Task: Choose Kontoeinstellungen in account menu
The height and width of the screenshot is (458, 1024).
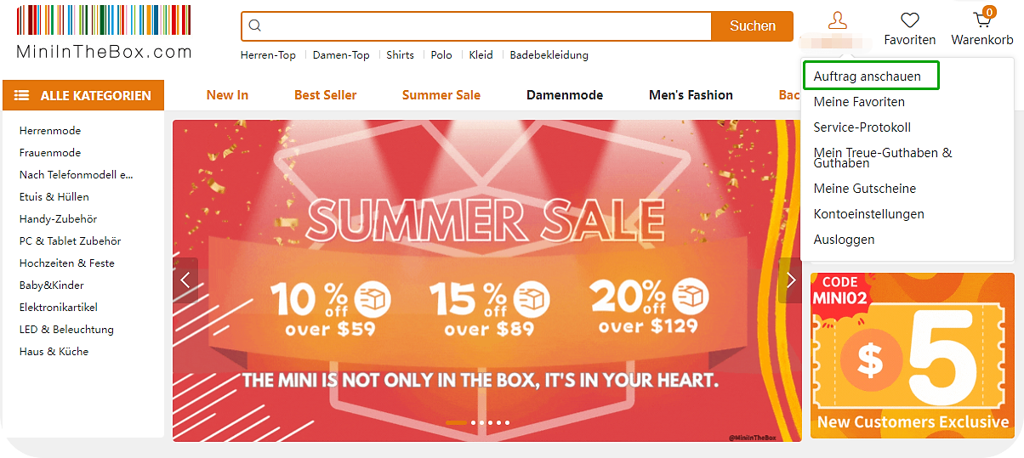Action: coord(868,214)
